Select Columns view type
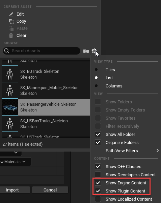 [96, 86]
